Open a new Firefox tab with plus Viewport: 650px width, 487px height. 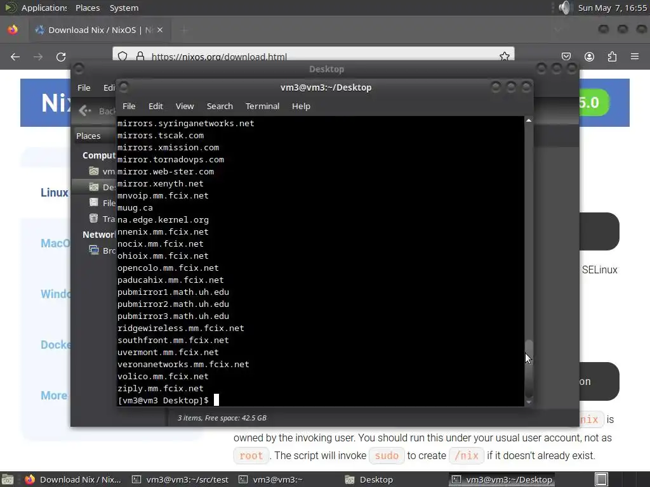click(x=185, y=30)
